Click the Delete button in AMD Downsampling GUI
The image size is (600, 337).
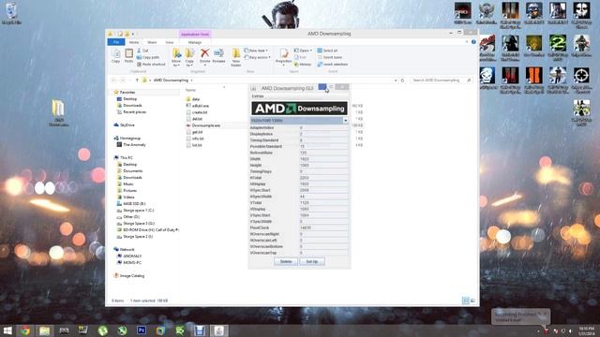pyautogui.click(x=286, y=261)
